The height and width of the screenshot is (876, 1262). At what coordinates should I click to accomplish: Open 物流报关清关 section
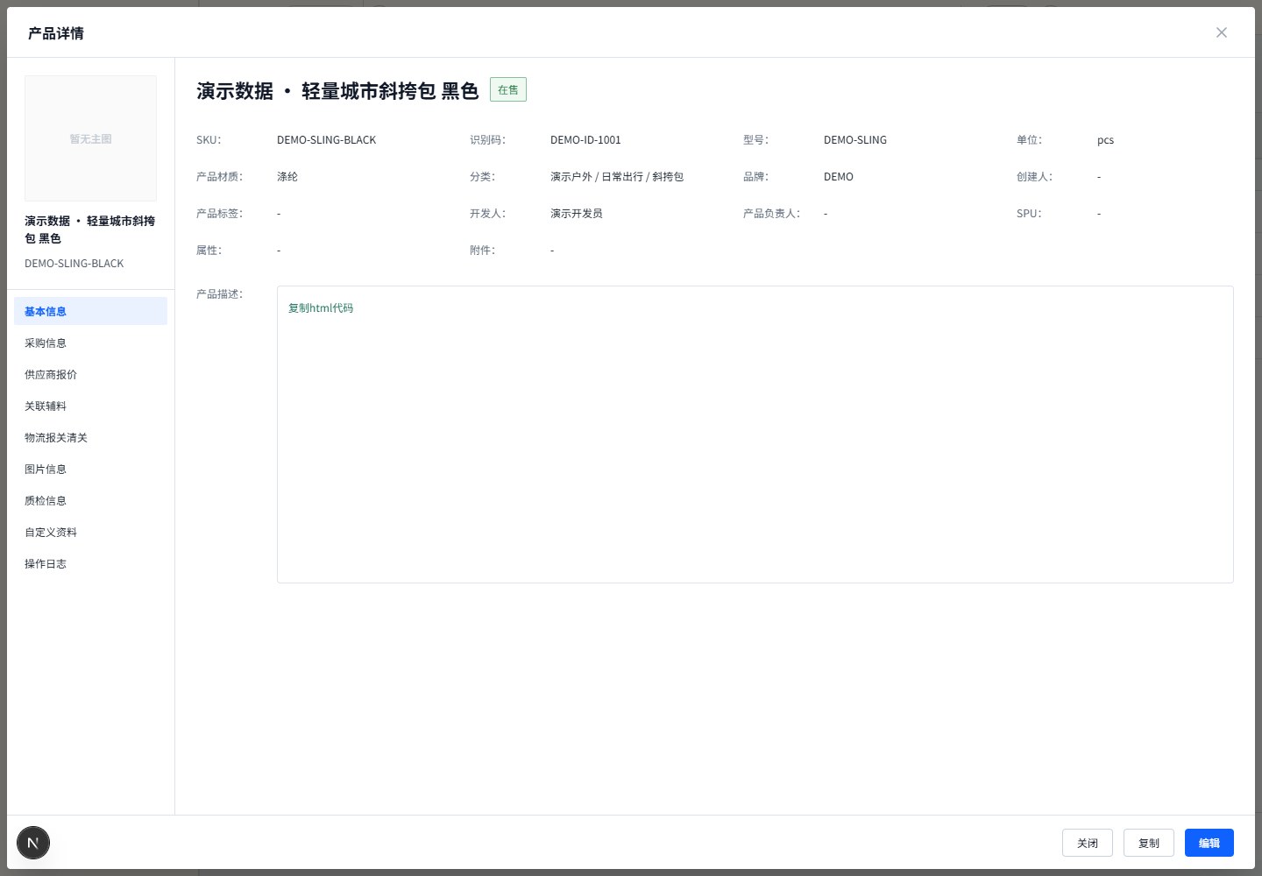[x=90, y=437]
